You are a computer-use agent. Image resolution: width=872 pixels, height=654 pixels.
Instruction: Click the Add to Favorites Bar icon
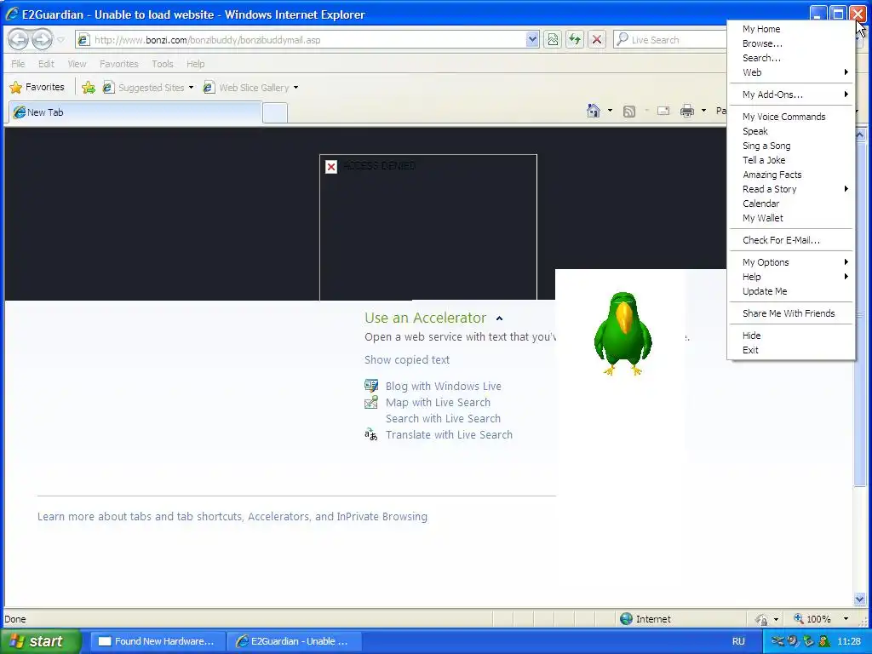point(89,88)
